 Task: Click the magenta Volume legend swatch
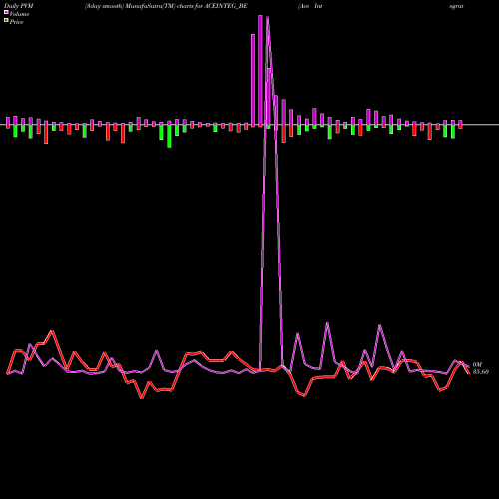tap(6, 12)
